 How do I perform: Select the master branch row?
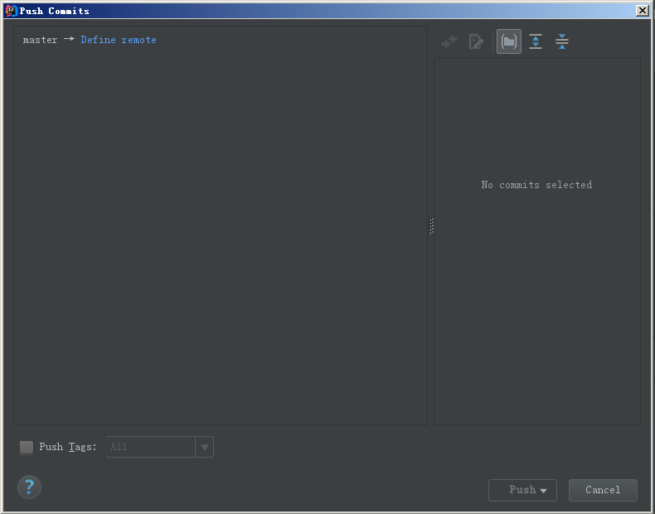pos(221,40)
